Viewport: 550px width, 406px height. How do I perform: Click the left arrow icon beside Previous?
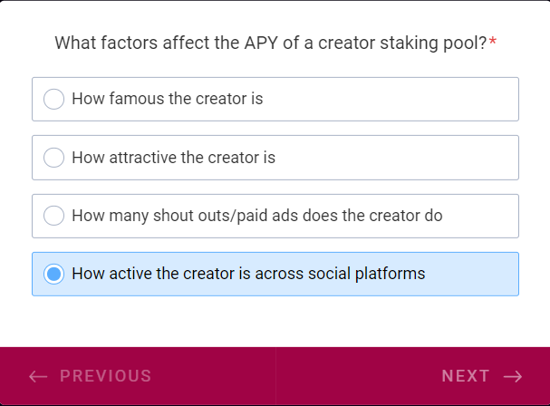click(38, 376)
